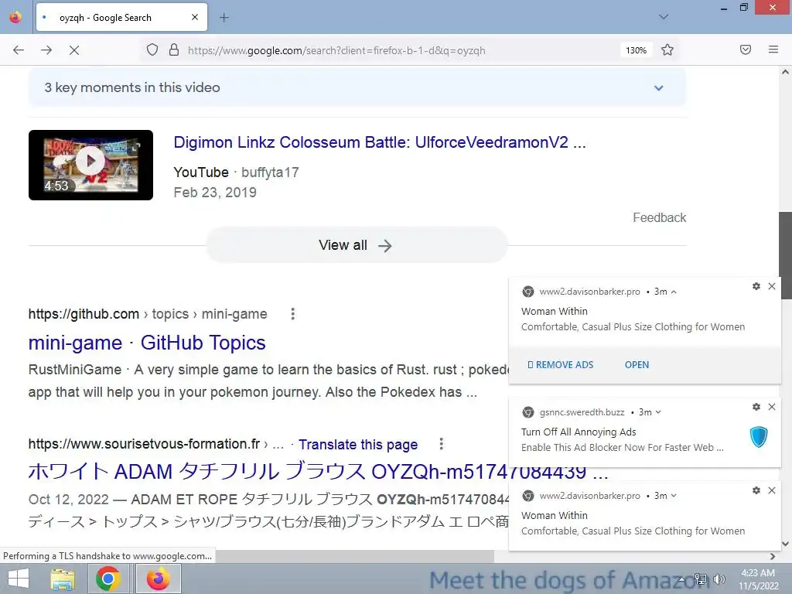Open settings for the bottom davisonbarker notification
This screenshot has height=594, width=792.
coord(756,490)
